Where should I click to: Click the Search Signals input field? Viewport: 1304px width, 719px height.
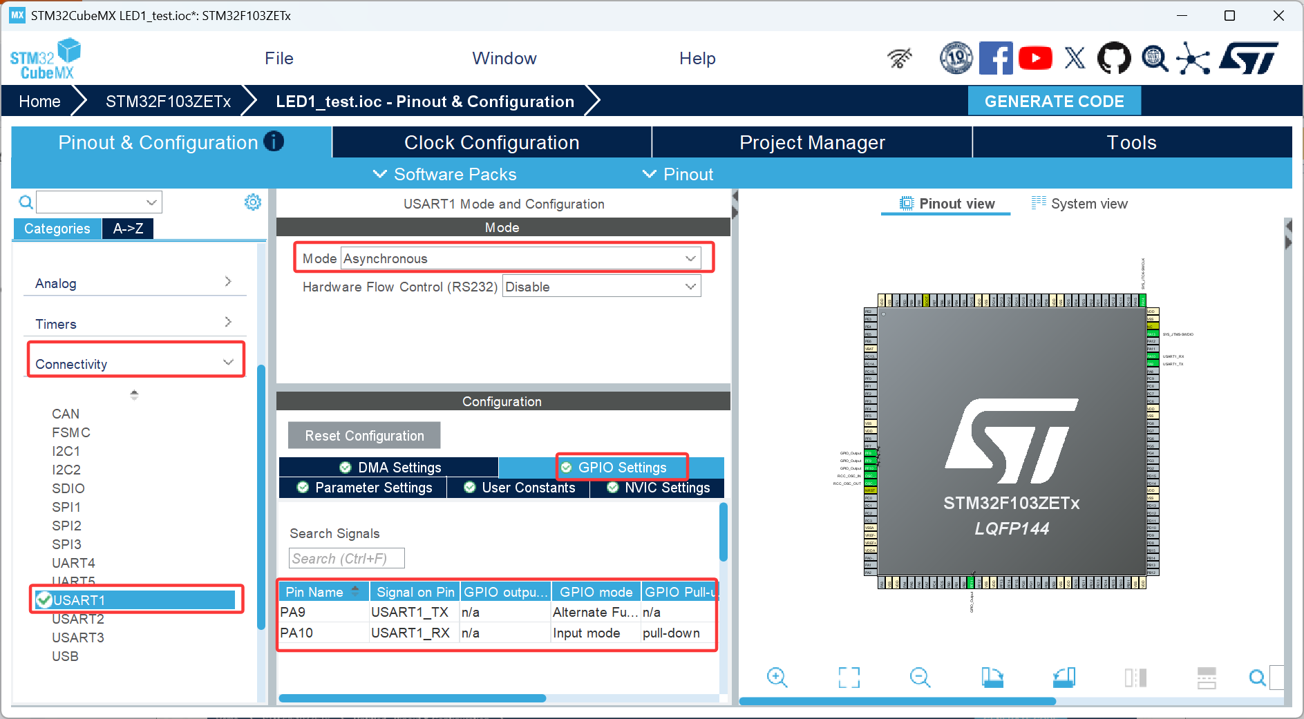click(346, 558)
